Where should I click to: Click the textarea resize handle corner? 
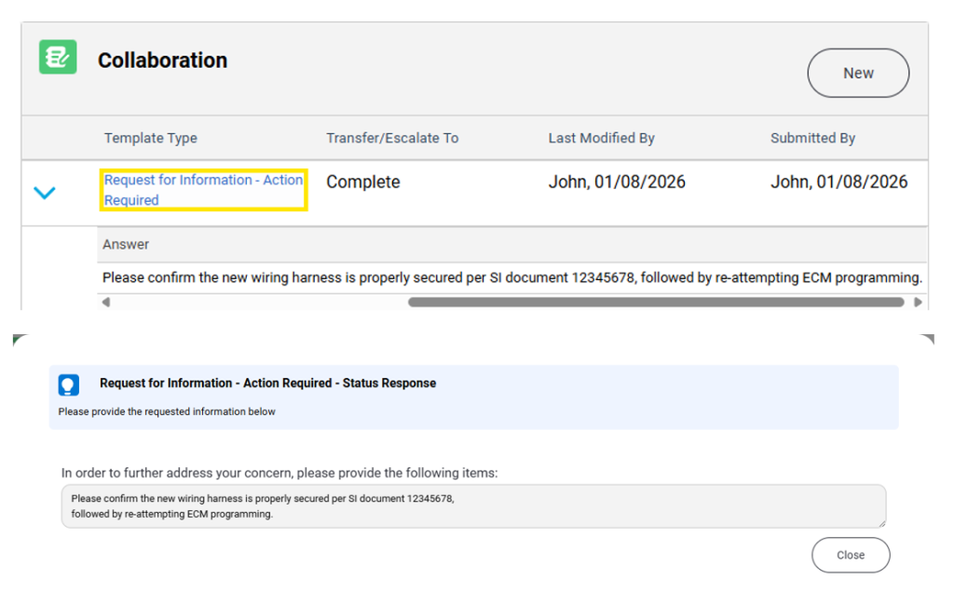(x=880, y=523)
